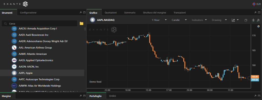The width and height of the screenshot is (262, 100).
Task: Click the plus crosshair icon
Action: click(x=253, y=20)
